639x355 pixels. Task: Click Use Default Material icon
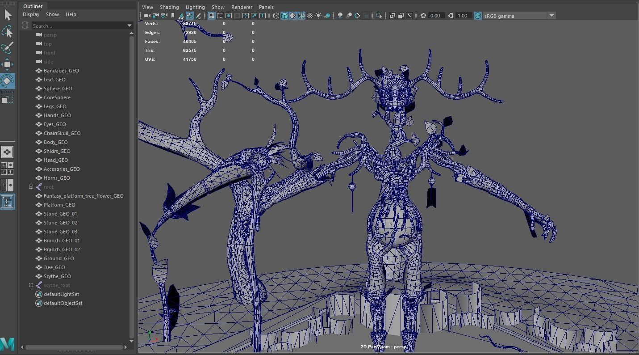point(293,16)
